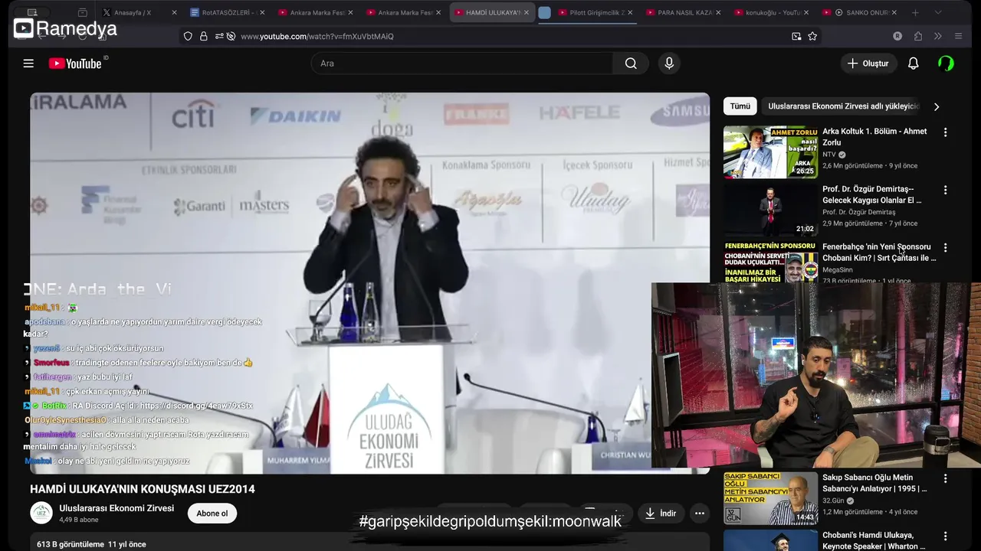The image size is (981, 551).
Task: Click the video title HAMDİ ULUKAYA'NIN KONUŞMASI UEZ2014
Action: tap(143, 489)
